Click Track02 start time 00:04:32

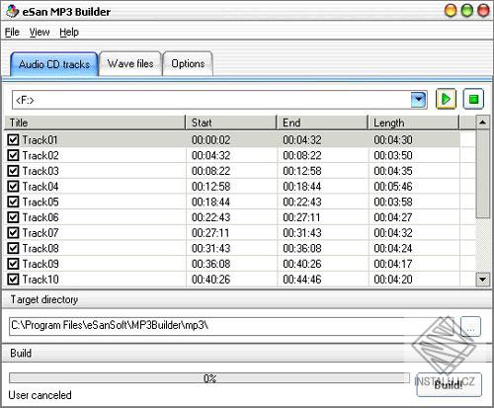(210, 155)
